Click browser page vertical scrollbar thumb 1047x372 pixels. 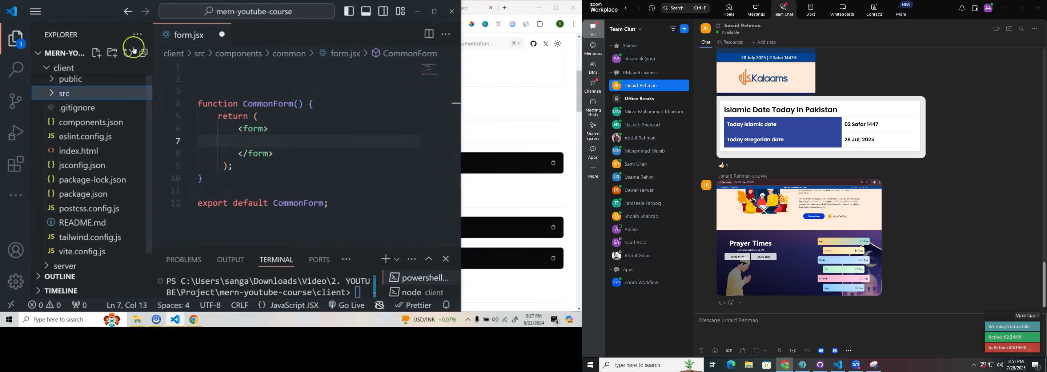[x=579, y=92]
